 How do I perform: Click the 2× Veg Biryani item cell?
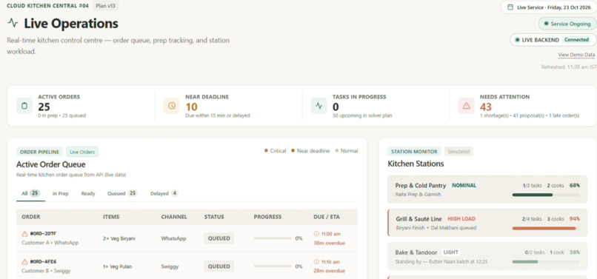(x=119, y=238)
